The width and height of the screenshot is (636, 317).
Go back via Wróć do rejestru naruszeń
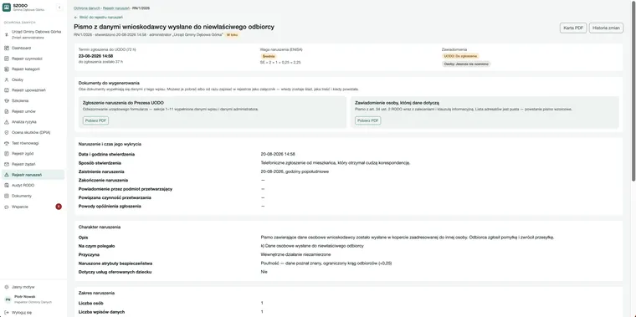[99, 18]
